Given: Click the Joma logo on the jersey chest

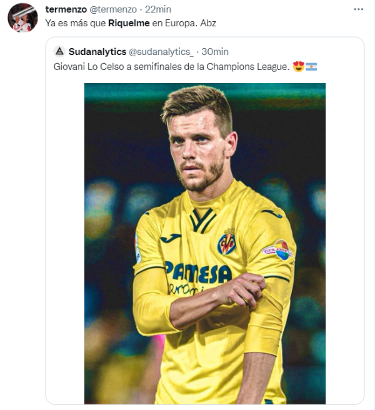Looking at the screenshot, I should (170, 238).
